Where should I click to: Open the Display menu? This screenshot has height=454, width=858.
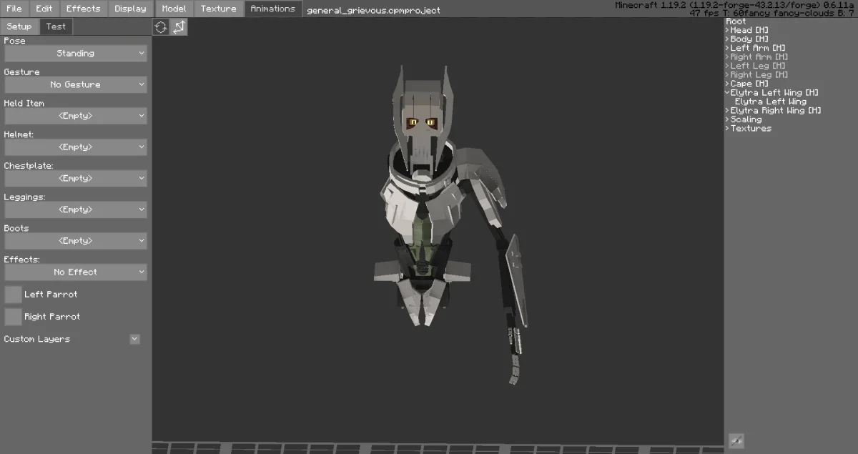coord(130,9)
